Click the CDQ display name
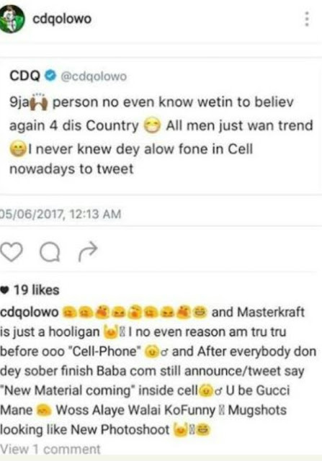The width and height of the screenshot is (322, 461). tap(24, 76)
